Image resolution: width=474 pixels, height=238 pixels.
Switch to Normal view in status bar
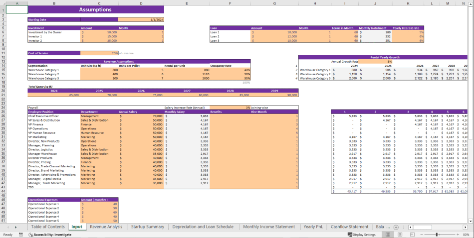point(387,235)
